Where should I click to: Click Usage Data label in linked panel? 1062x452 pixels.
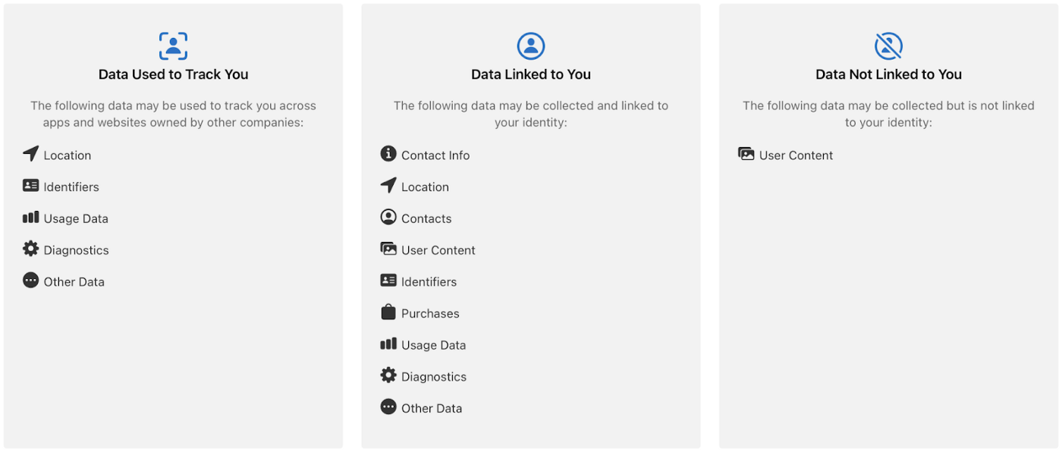(434, 345)
